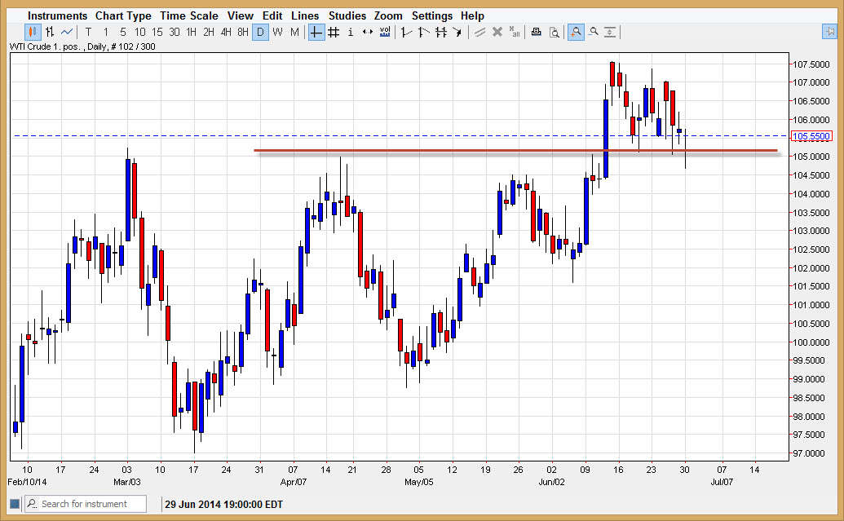Open the Studies menu
This screenshot has width=844, height=521.
[x=347, y=15]
